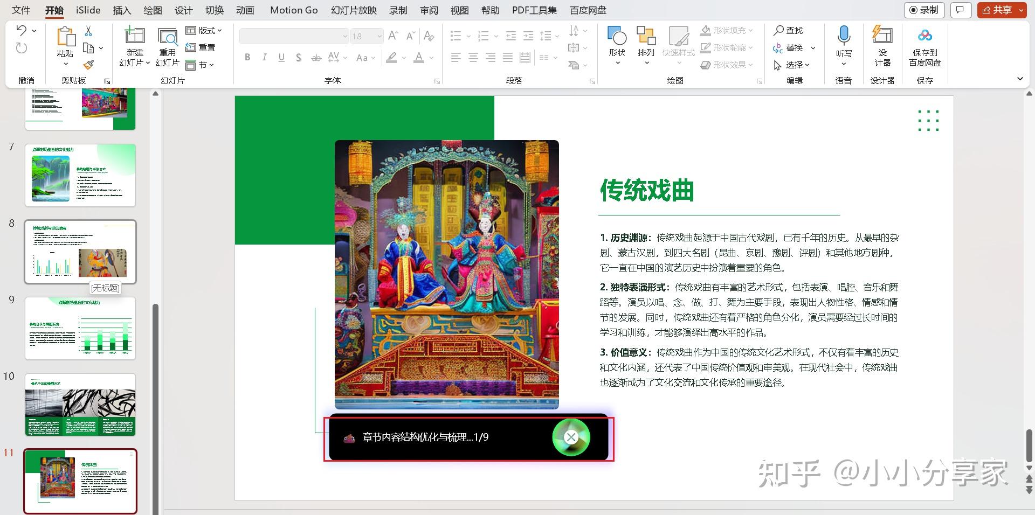
Task: Open the Arrange (排列) tool
Action: click(x=646, y=36)
